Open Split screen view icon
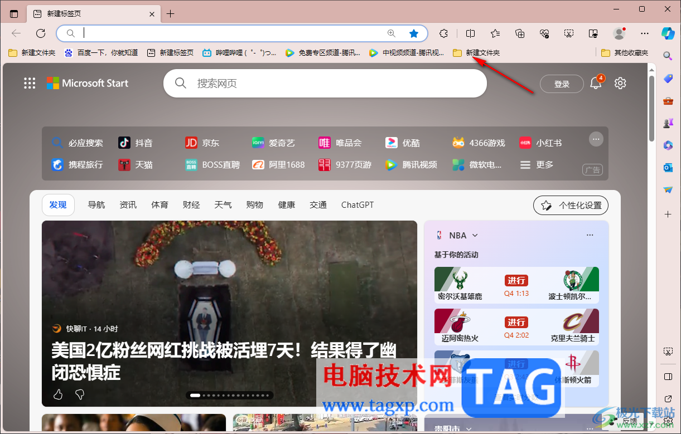The width and height of the screenshot is (681, 434). click(470, 33)
